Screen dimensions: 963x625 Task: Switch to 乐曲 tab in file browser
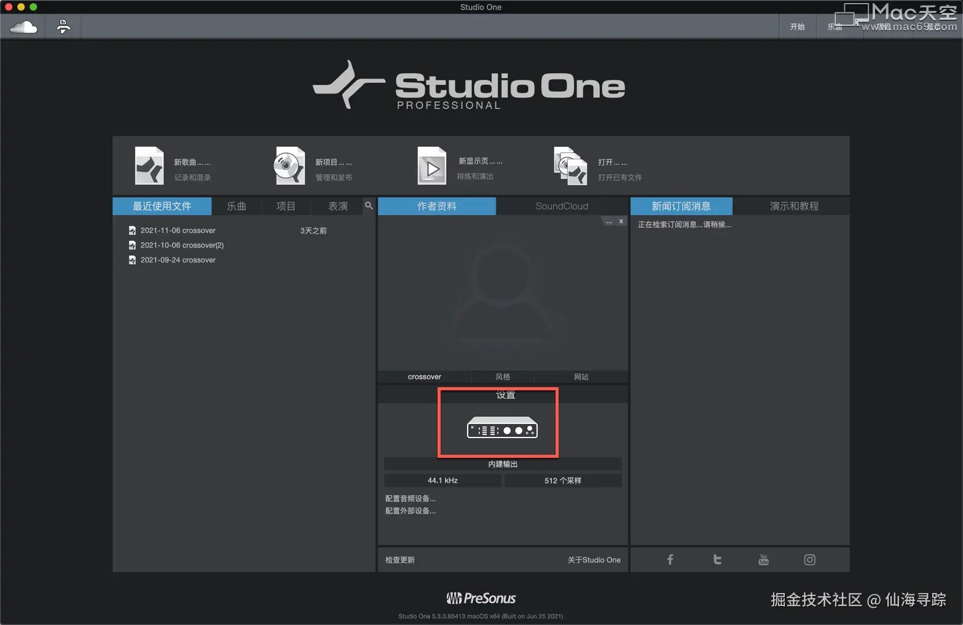[x=237, y=206]
